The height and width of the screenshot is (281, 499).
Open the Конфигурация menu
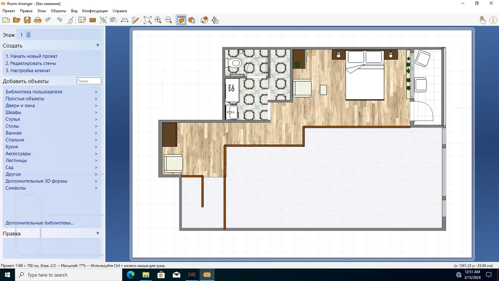95,11
